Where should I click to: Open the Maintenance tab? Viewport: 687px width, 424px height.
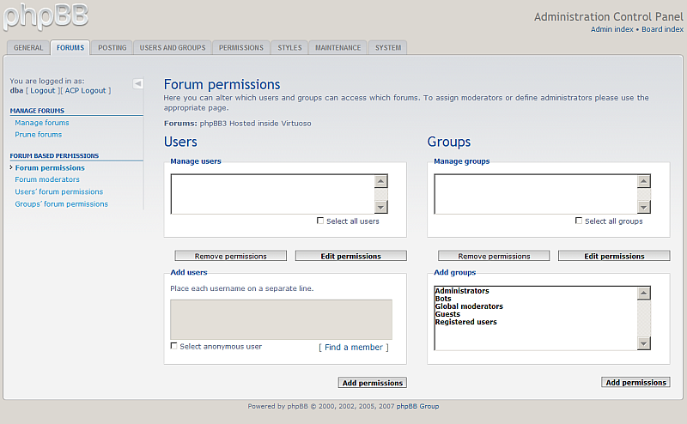337,48
